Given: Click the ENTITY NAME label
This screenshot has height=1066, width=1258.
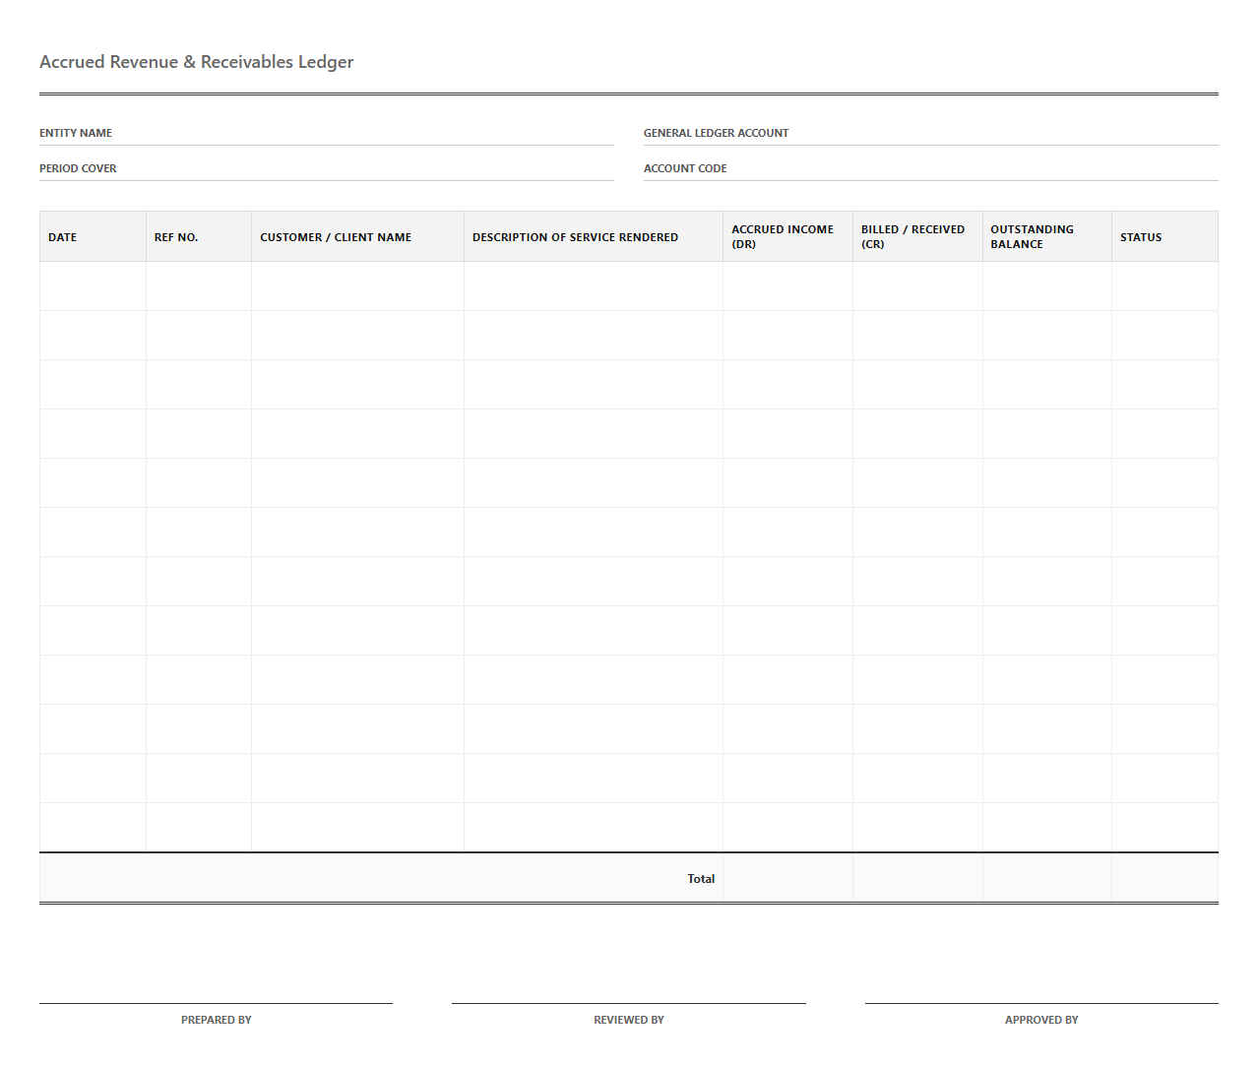Looking at the screenshot, I should tap(76, 133).
